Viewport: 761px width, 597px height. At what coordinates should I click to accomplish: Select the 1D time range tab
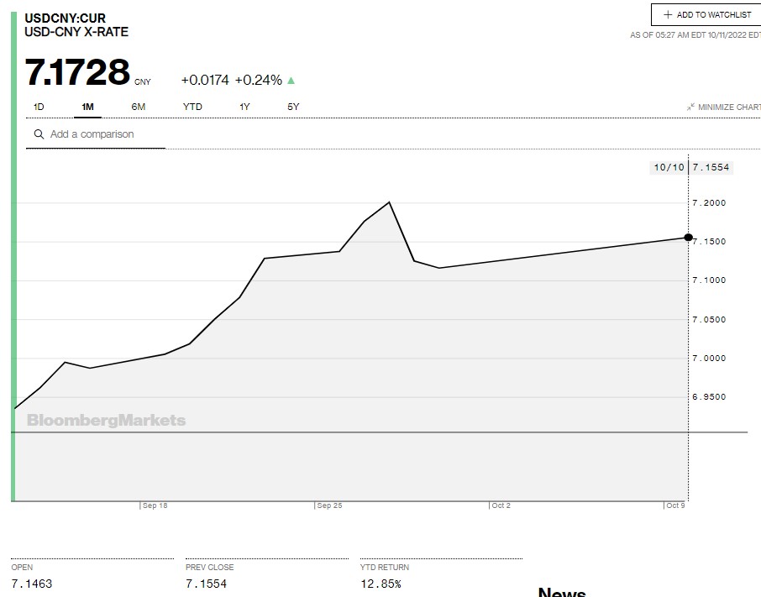click(x=39, y=107)
